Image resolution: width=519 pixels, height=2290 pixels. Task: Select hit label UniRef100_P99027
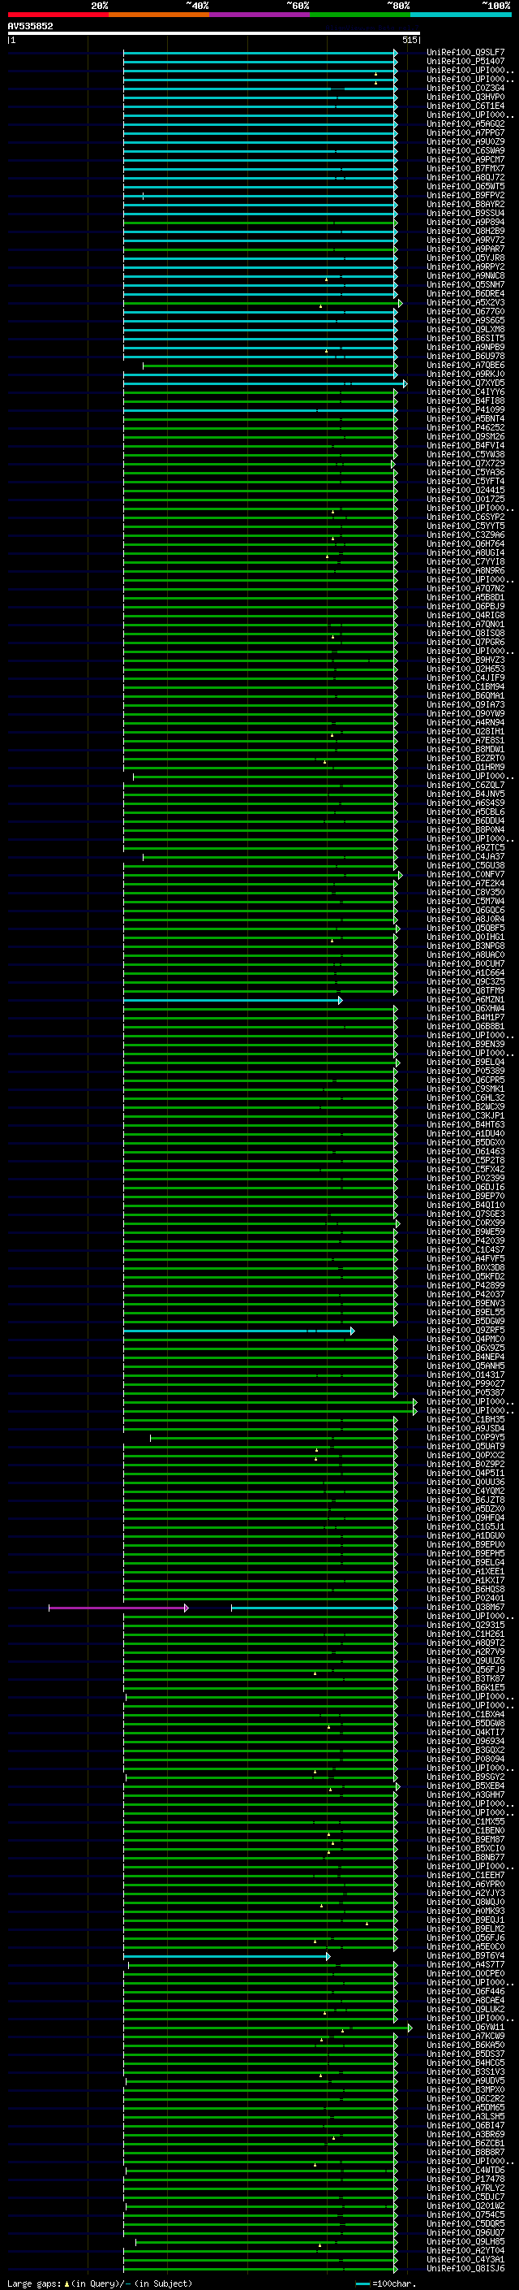pyautogui.click(x=465, y=1384)
